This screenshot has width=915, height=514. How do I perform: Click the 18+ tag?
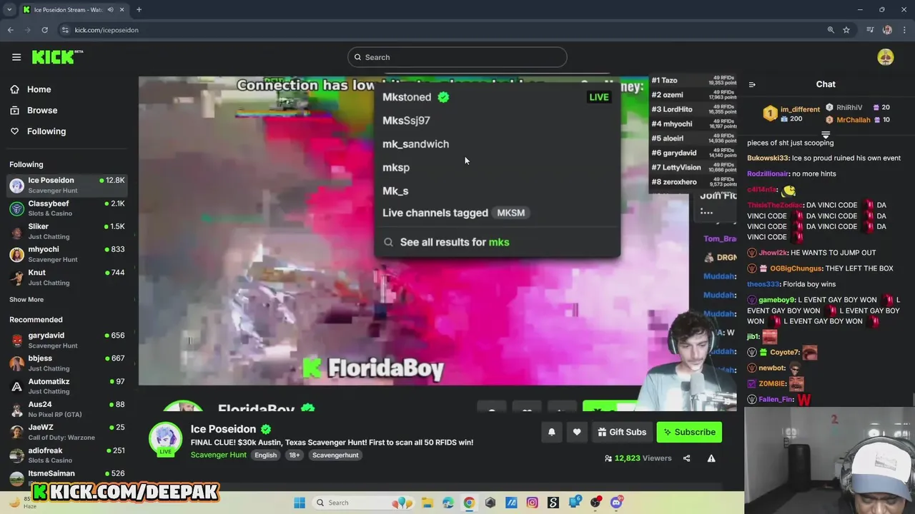[x=294, y=455]
